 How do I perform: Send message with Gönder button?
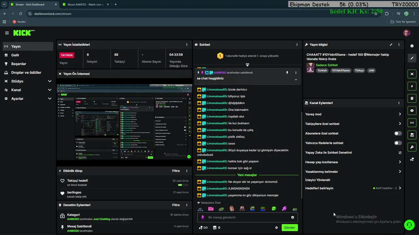click(290, 227)
